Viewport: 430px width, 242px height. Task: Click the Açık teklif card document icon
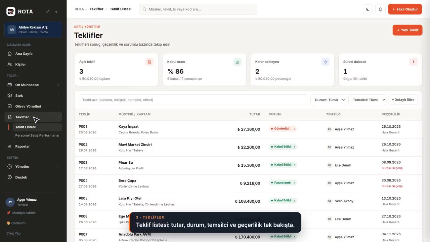click(x=149, y=62)
